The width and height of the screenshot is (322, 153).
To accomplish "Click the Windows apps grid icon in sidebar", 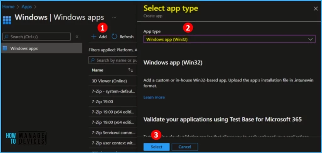I will coord(5,48).
